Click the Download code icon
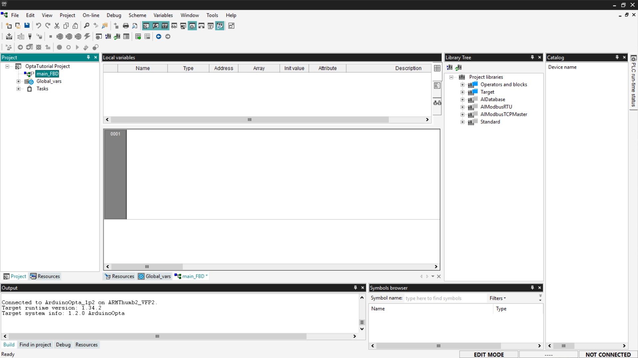638x358 pixels. click(x=9, y=36)
